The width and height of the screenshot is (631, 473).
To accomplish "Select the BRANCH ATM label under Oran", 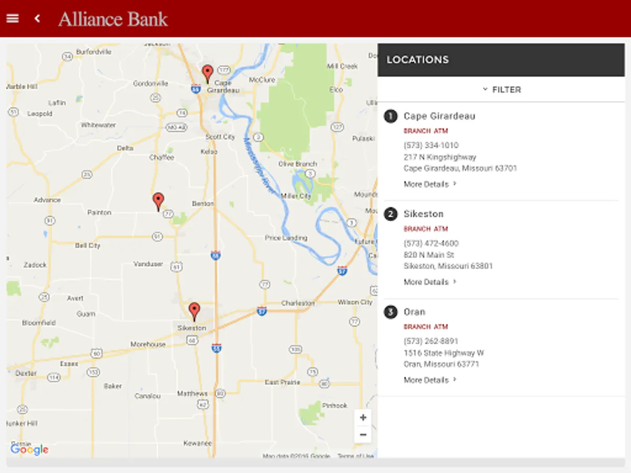I will [425, 326].
